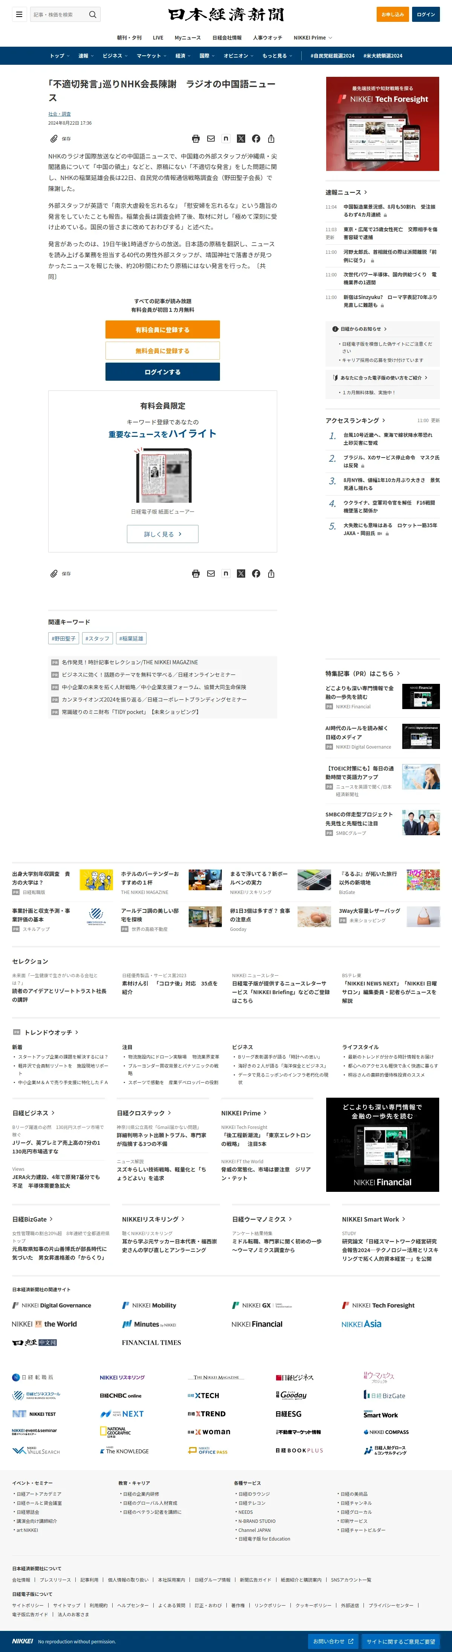Open the Myニュース menu item
Viewport: 452px width, 1652px height.
[187, 38]
